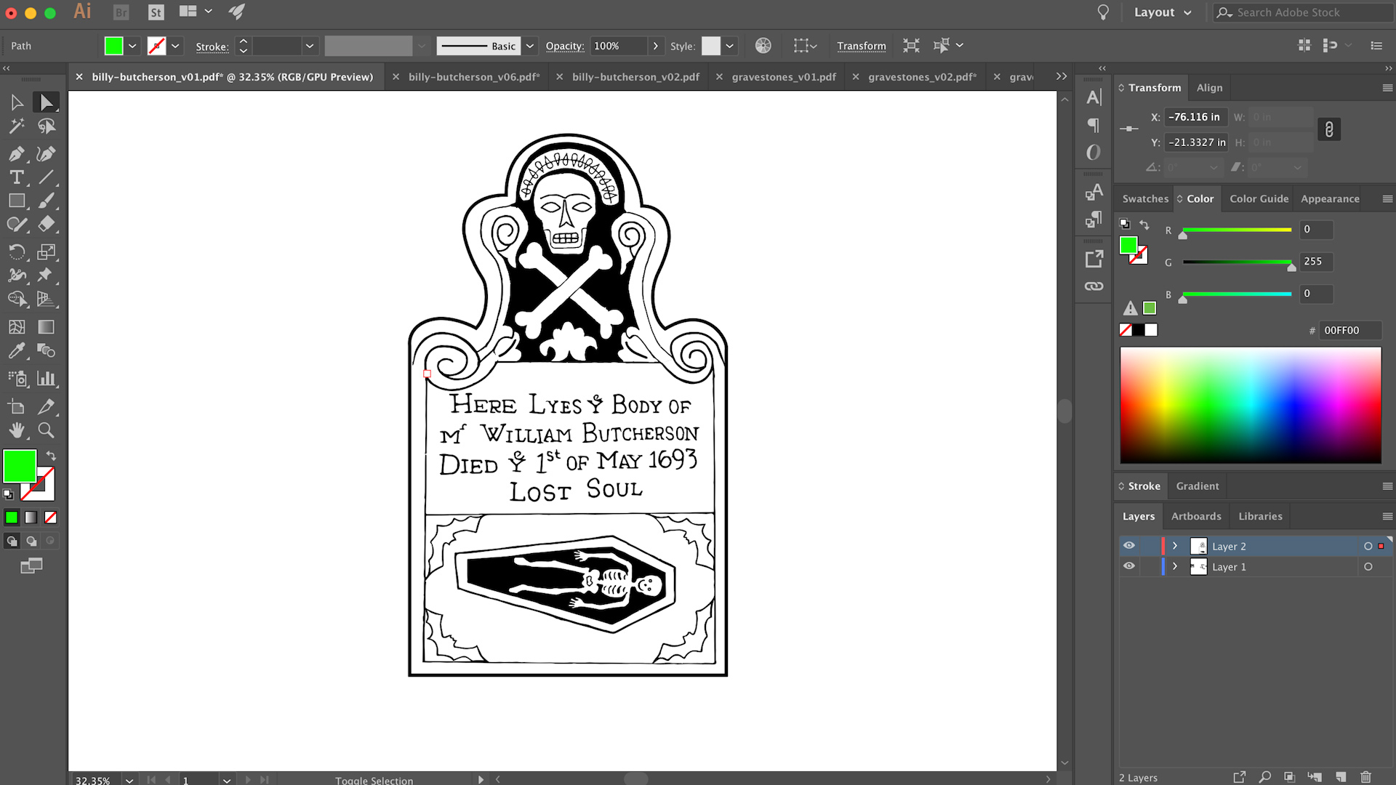
Task: Select the Type tool
Action: 17,177
